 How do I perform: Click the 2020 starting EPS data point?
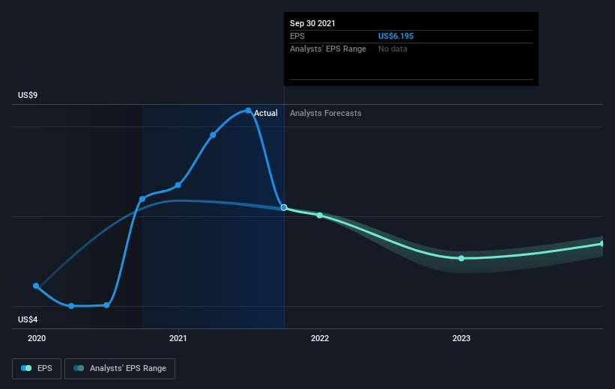tap(36, 286)
